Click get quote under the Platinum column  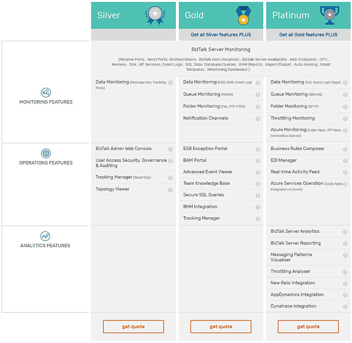308,326
